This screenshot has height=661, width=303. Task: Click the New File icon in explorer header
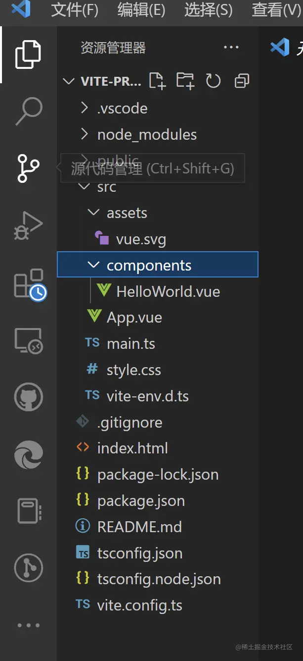(x=157, y=81)
